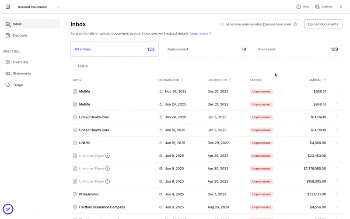
Task: Open the Filters control
Action: point(80,66)
